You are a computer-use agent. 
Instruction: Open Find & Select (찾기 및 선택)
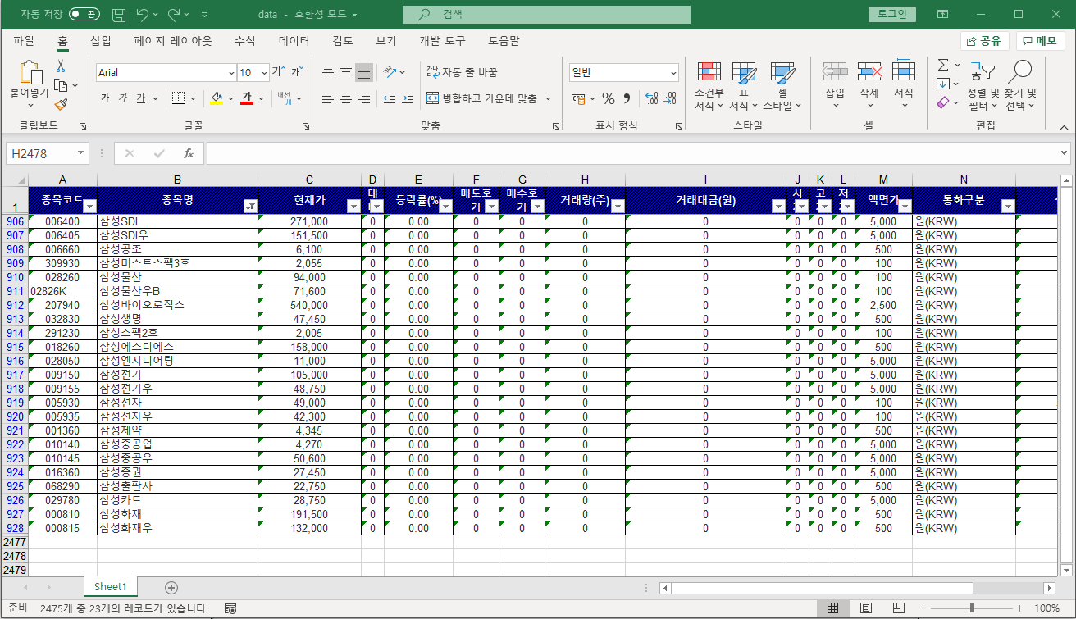click(1021, 86)
